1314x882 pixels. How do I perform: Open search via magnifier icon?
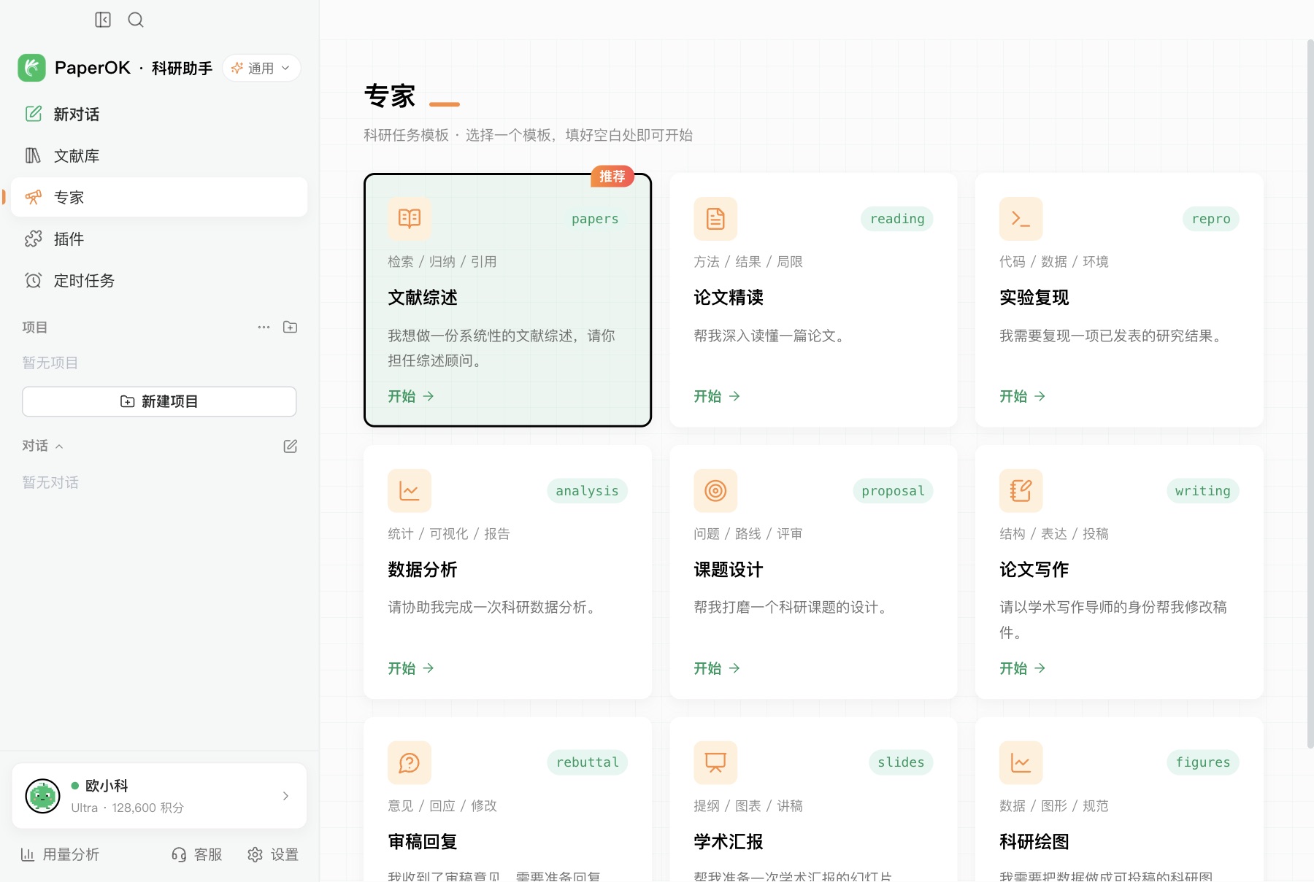pos(136,20)
